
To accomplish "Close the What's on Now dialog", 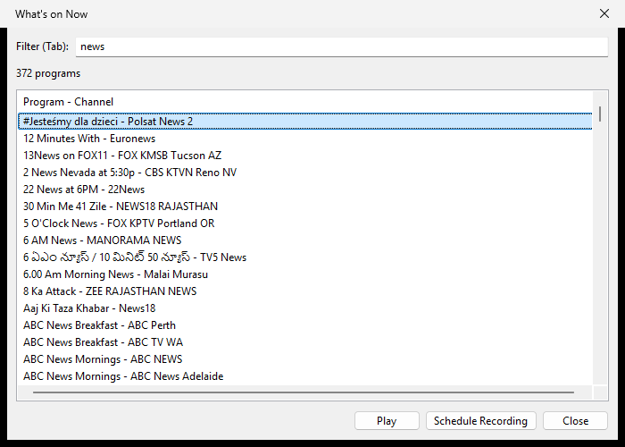I will pyautogui.click(x=604, y=13).
